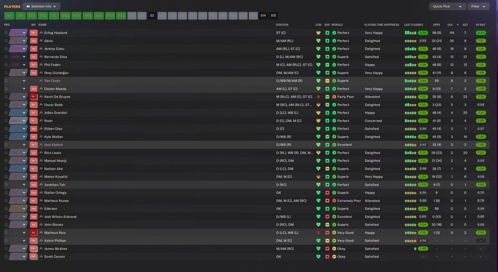
Task: Open Kalvin Phillips' position selection dropdown
Action: tap(18, 240)
